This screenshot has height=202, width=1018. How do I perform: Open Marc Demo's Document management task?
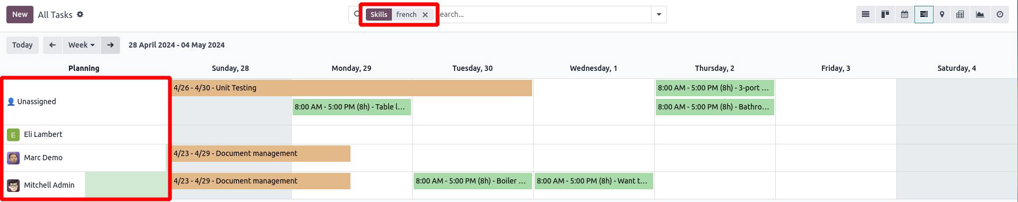[x=261, y=153]
